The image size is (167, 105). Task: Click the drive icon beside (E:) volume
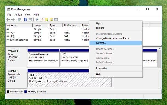pos(8,36)
